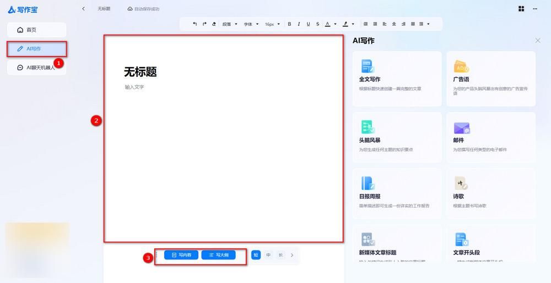Screen dimensions: 551x283
Task: Click the 文章开头段 card title
Action: pos(466,253)
